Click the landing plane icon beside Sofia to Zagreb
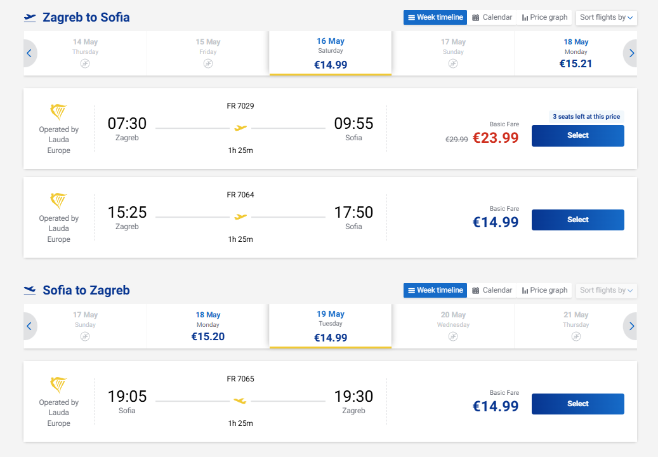Image resolution: width=658 pixels, height=457 pixels. coord(30,290)
